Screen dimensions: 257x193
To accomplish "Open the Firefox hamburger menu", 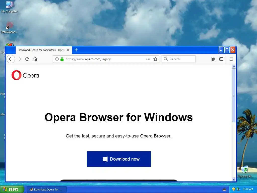I will (x=231, y=59).
